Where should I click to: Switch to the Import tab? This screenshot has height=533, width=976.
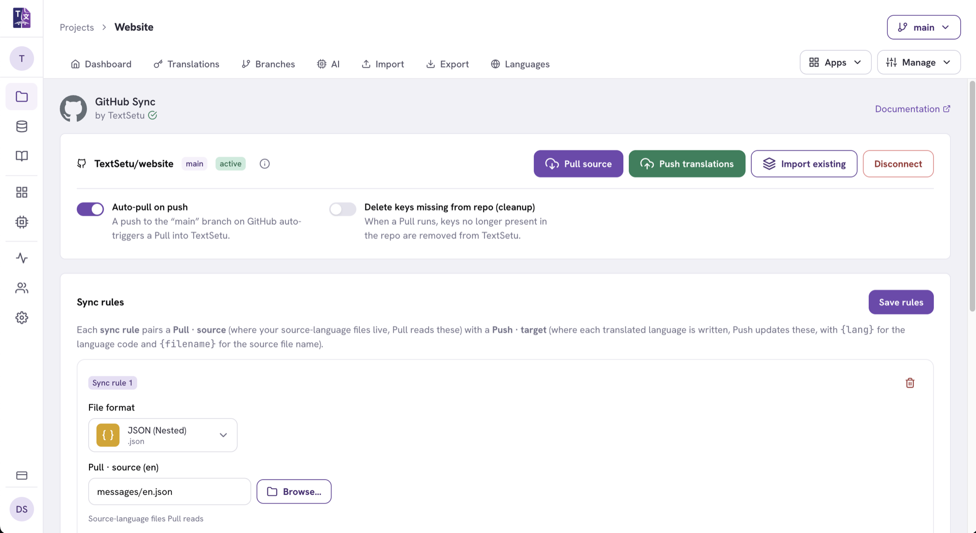383,64
